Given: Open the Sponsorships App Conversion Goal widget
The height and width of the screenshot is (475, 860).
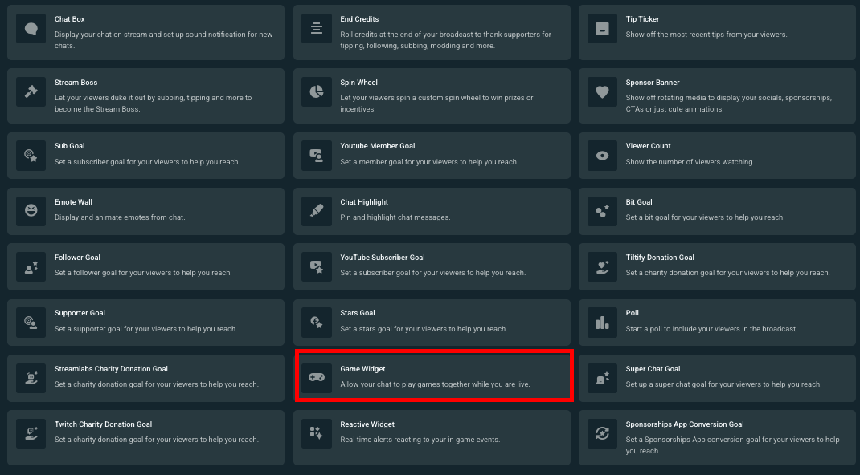Looking at the screenshot, I should click(x=717, y=437).
